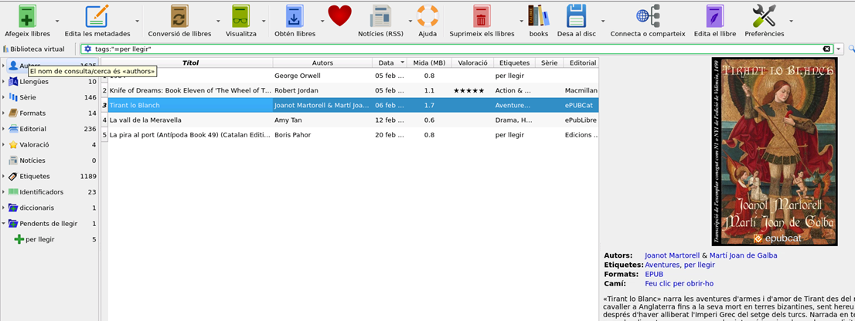The image size is (855, 321).
Task: Sort by the Sèrie column header
Action: pos(549,63)
